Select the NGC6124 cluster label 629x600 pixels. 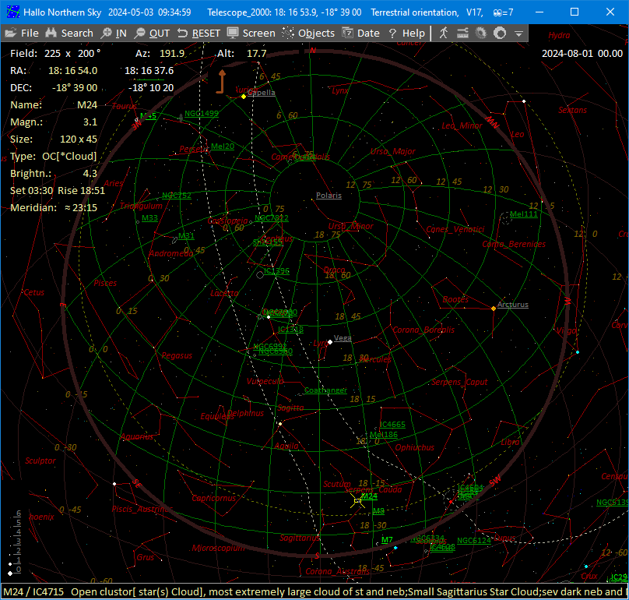click(x=474, y=541)
